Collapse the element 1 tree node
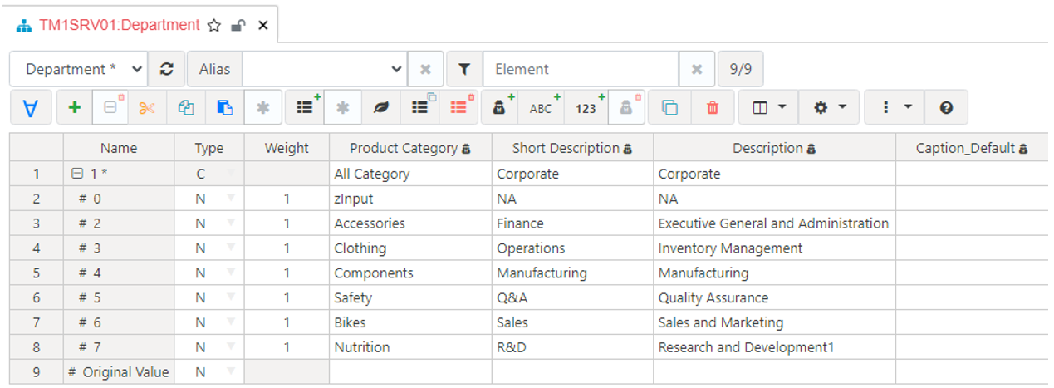 (x=77, y=174)
